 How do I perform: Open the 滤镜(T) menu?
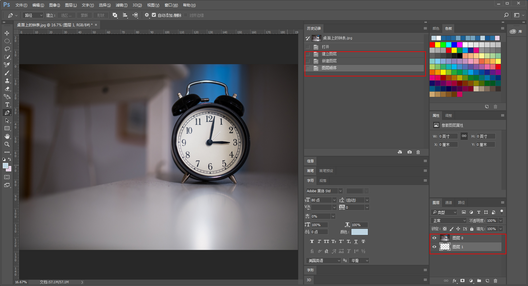coord(122,5)
